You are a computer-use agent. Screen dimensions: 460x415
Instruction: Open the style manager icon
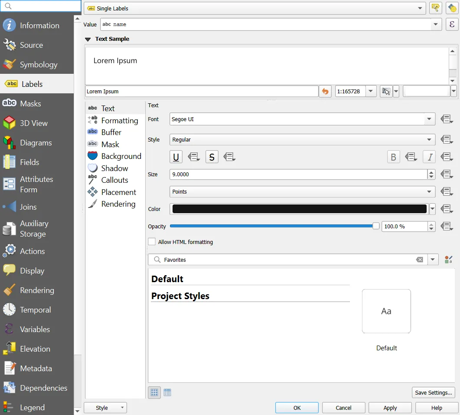(x=448, y=260)
